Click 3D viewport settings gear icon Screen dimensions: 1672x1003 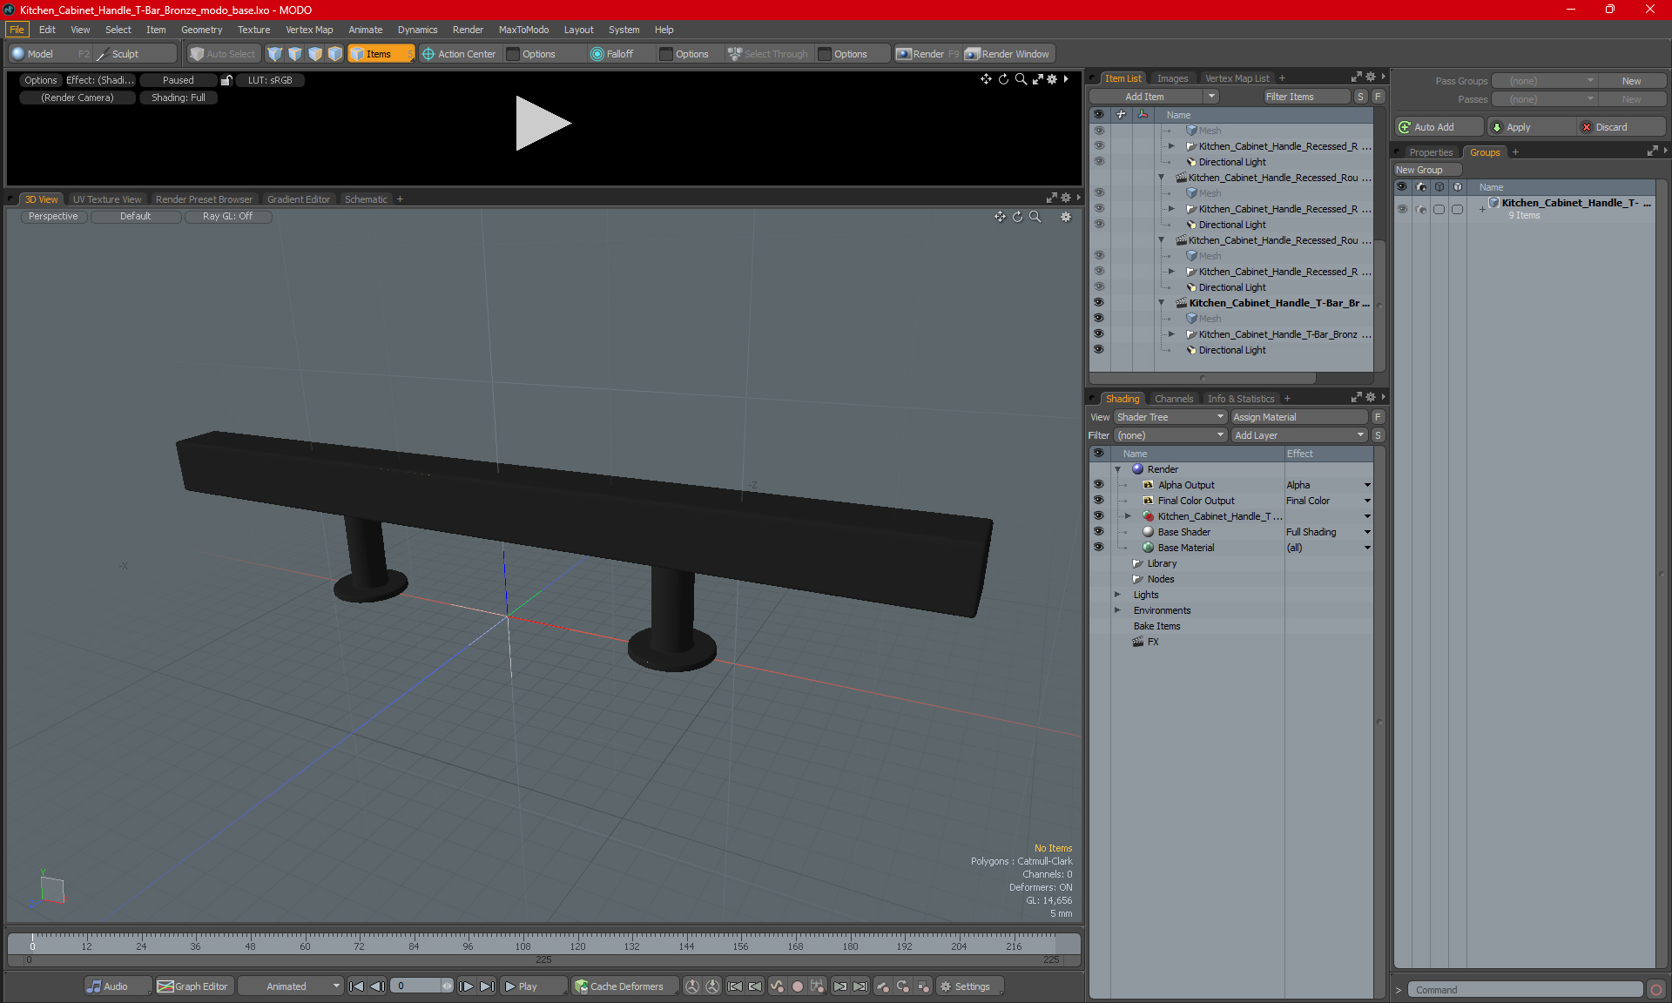pos(1066,217)
